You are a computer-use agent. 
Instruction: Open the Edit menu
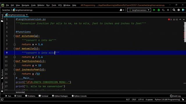12,5
